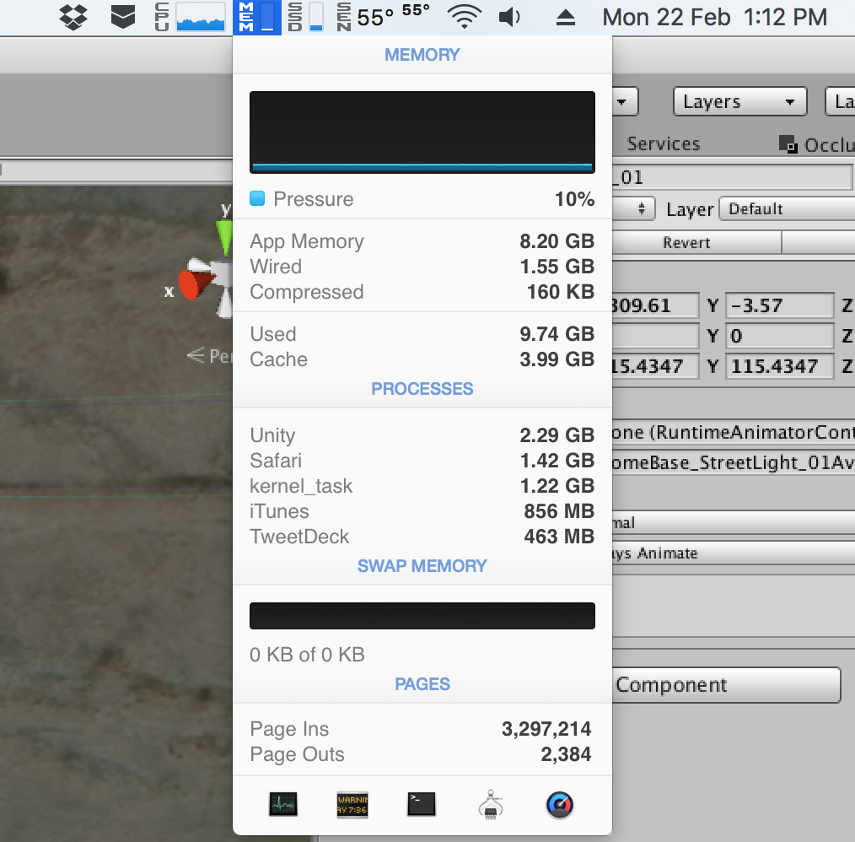Viewport: 855px width, 842px height.
Task: Open iStat Menus gauge icon
Action: [x=559, y=805]
